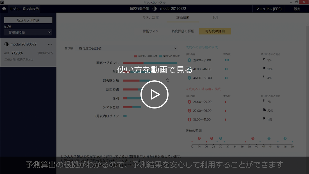The image size is (309, 174).
Task: Select the 寄与度の詳細 sub-tab
Action: [215, 31]
